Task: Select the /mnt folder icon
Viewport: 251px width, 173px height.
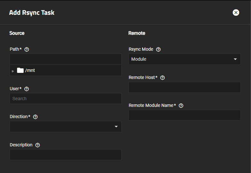Action: pyautogui.click(x=20, y=70)
